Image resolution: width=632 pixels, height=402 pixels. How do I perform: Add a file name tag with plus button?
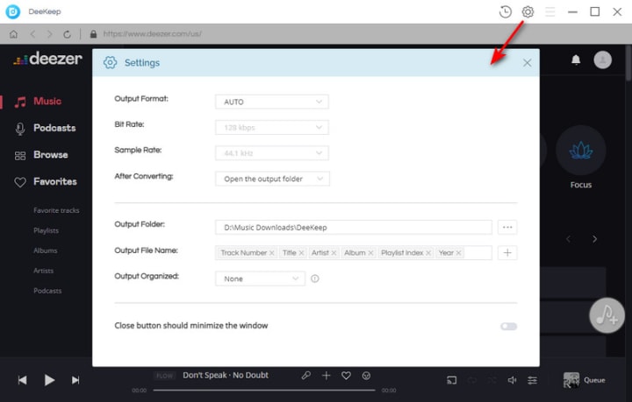point(507,253)
